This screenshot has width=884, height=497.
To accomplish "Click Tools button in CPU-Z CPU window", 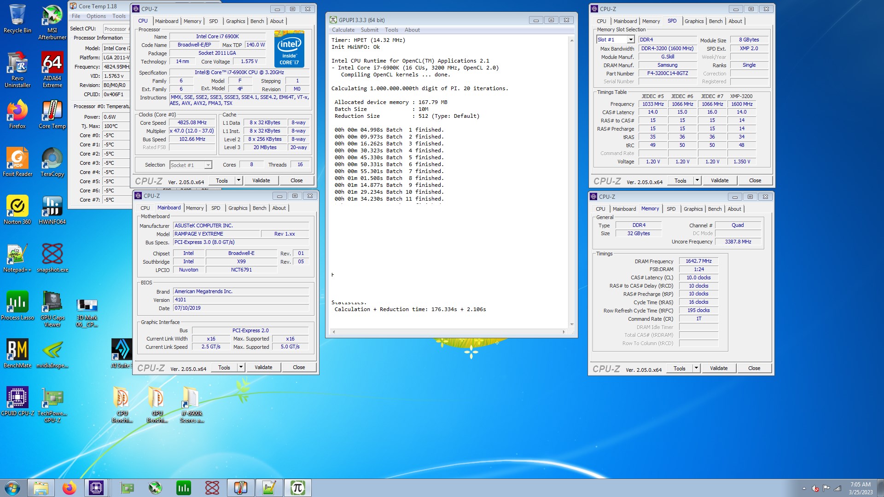I will coord(222,180).
